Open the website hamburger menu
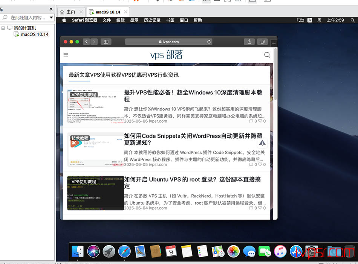358x264 pixels. tap(66, 55)
